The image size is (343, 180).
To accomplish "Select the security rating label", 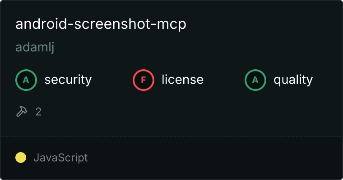I will pyautogui.click(x=68, y=80).
